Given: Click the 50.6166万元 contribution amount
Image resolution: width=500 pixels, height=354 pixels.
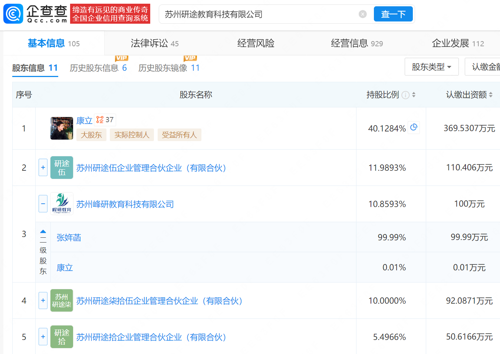Looking at the screenshot, I should point(469,337).
